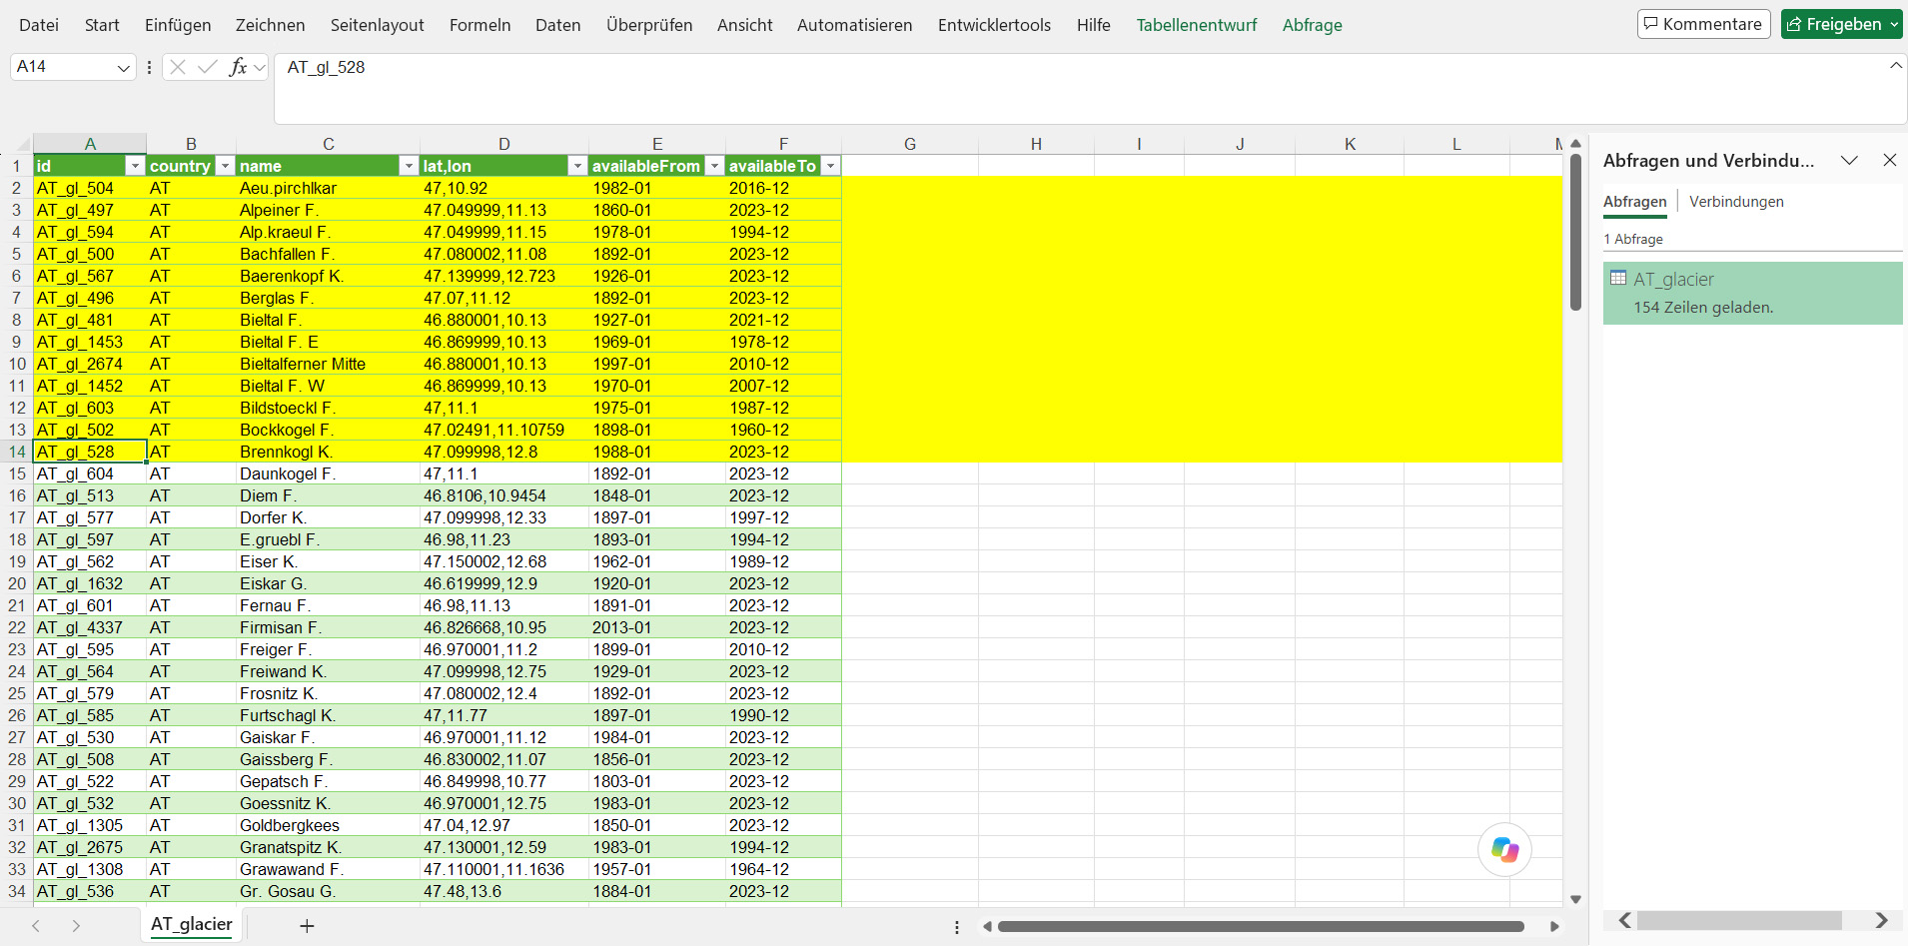Confirm entry with the checkmark icon
The width and height of the screenshot is (1908, 946).
click(208, 67)
